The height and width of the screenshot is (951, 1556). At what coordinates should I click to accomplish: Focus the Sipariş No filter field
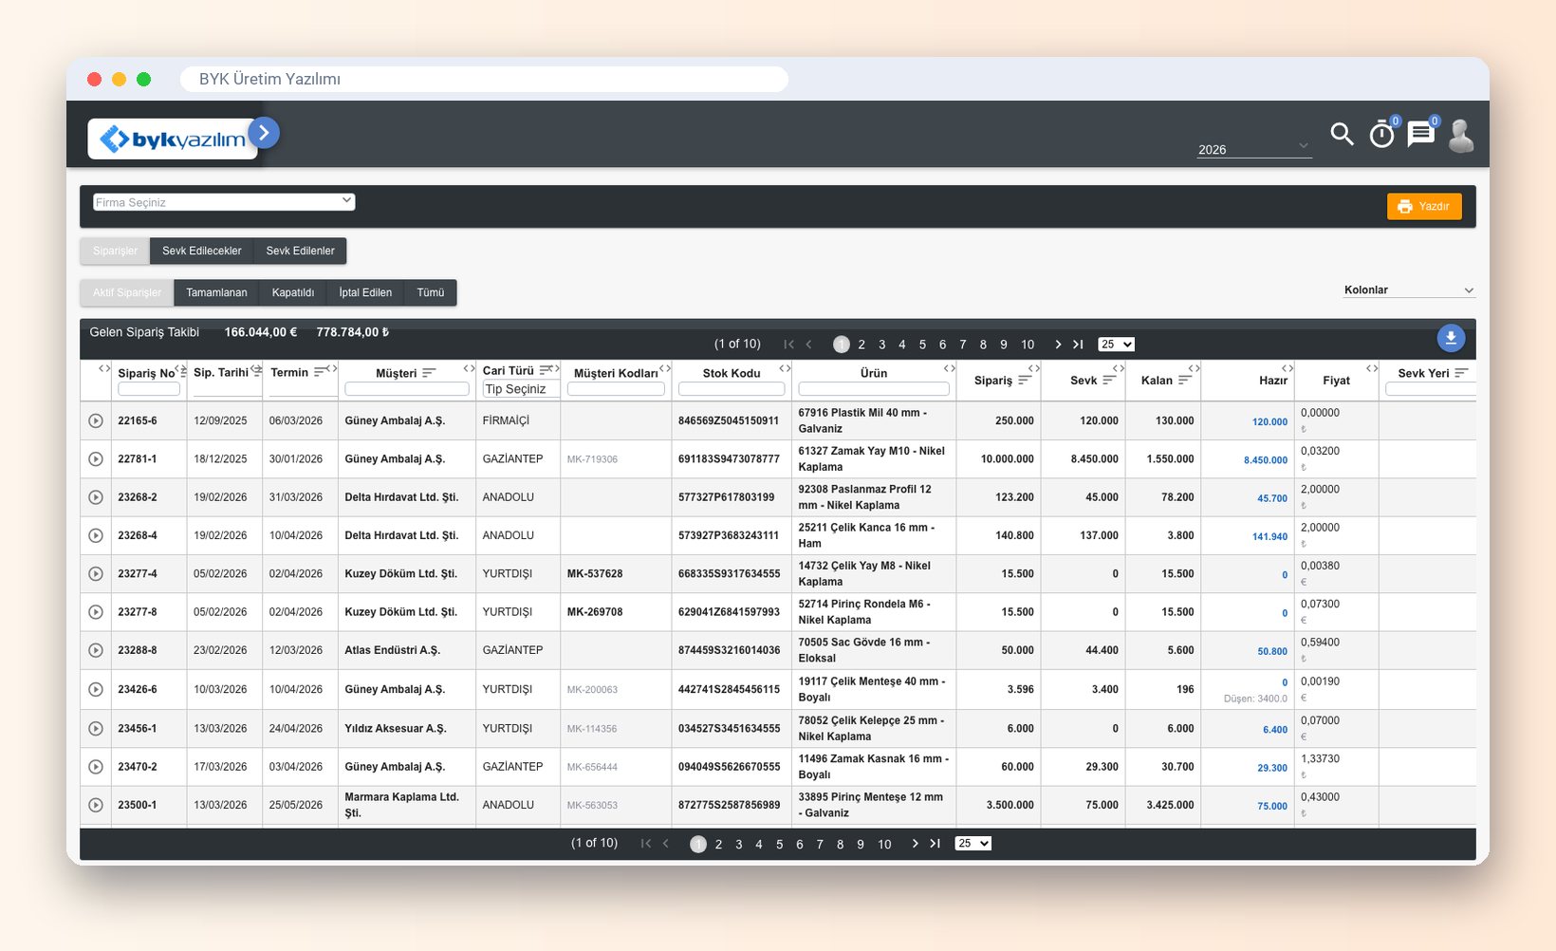point(149,389)
